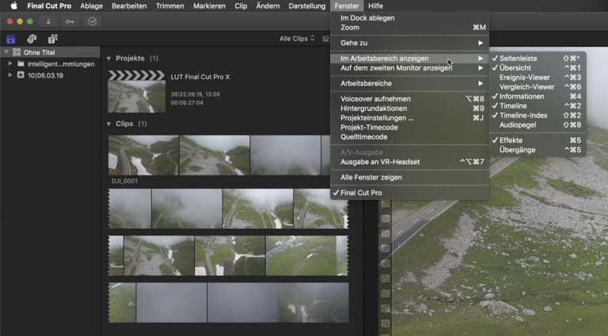The image size is (608, 336).
Task: Open the Gehe zu submenu
Action: [409, 43]
